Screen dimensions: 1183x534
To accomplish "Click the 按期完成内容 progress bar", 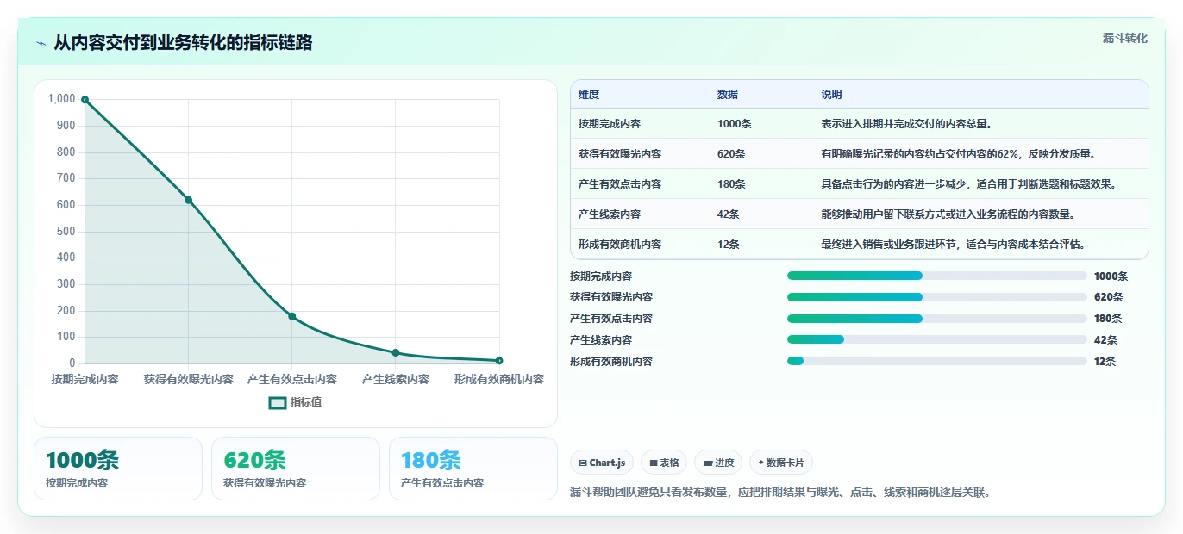I will pyautogui.click(x=937, y=276).
